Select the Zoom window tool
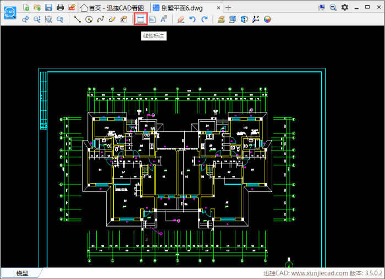This screenshot has height=279, width=385. click(x=48, y=19)
